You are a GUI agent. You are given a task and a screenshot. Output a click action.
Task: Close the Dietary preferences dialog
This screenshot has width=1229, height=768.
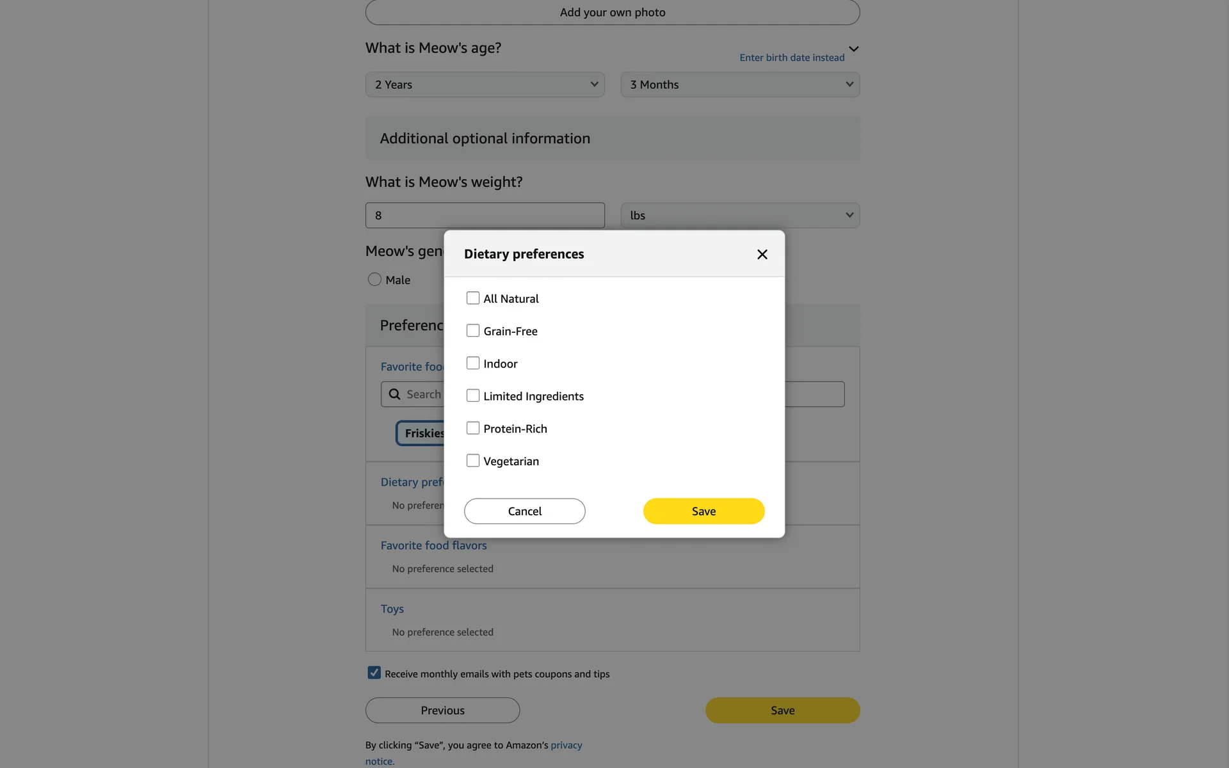pos(762,254)
